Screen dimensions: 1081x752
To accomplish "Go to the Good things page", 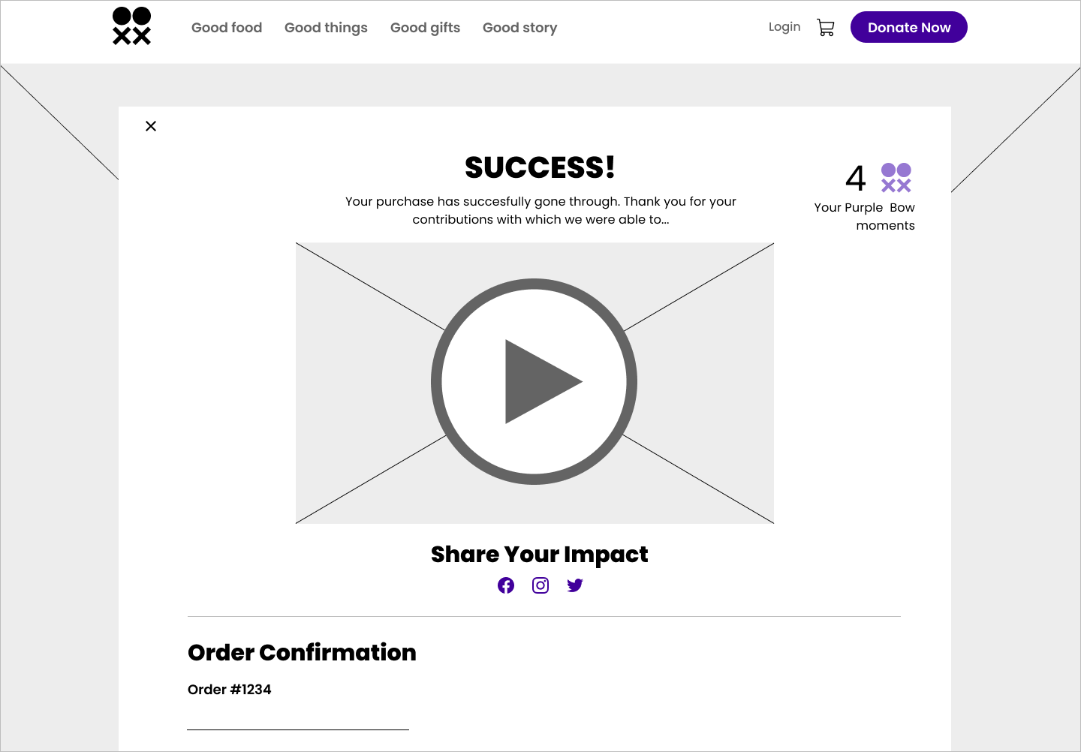I will tap(326, 28).
